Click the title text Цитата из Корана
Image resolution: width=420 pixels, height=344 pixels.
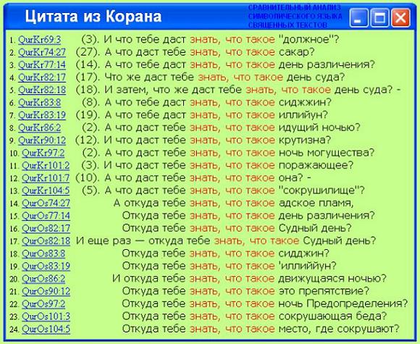tap(93, 17)
